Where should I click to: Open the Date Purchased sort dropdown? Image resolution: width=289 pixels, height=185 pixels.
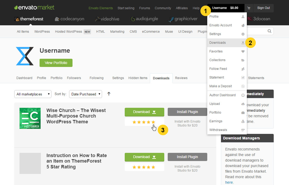[x=85, y=94]
